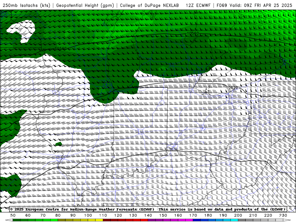Click the '110' value on the color scale

tap(103, 215)
